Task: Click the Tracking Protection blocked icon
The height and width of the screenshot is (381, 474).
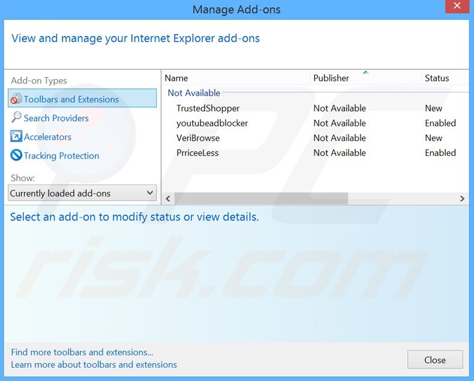Action: click(x=16, y=156)
